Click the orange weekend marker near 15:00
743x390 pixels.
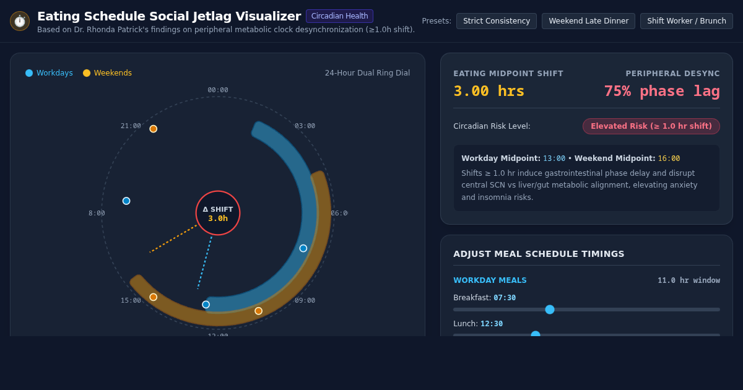tap(154, 297)
